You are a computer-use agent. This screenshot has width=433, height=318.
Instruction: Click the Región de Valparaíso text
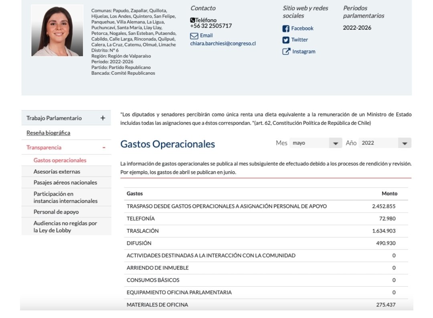click(x=121, y=56)
